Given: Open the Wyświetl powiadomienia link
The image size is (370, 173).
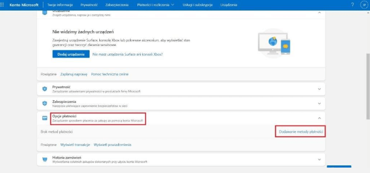Looking at the screenshot, I should click(113, 145).
